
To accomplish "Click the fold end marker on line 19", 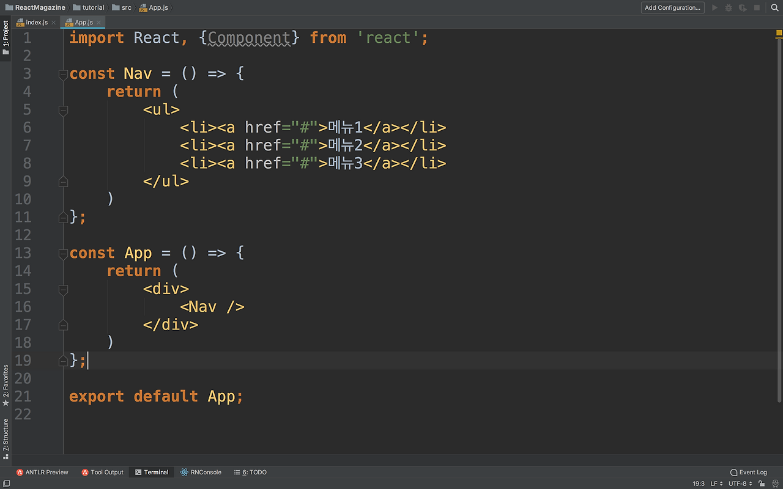I will click(x=62, y=361).
